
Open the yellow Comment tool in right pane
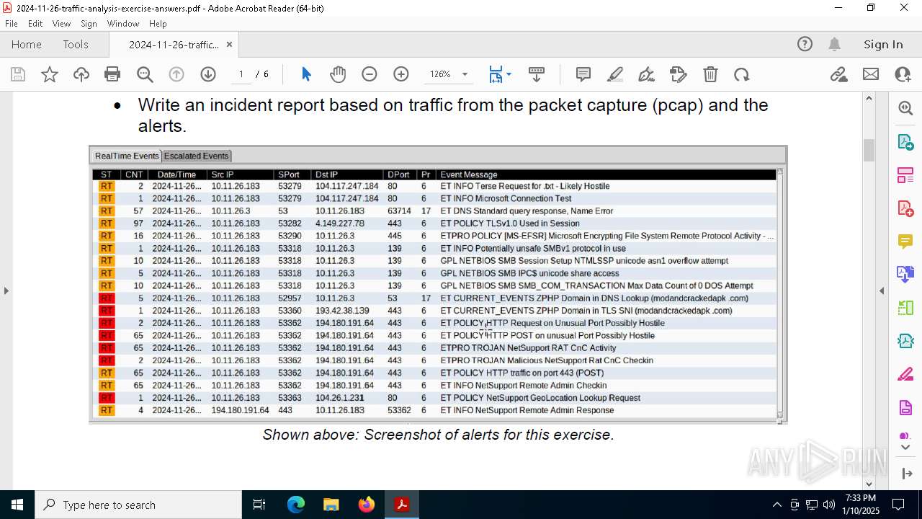[905, 241]
